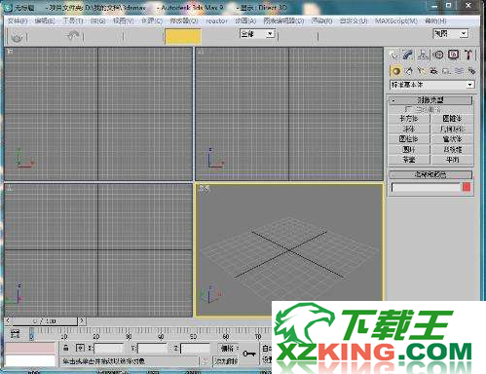The width and height of the screenshot is (486, 374).
Task: Open the 帮助(H) Help menu
Action: (x=435, y=21)
